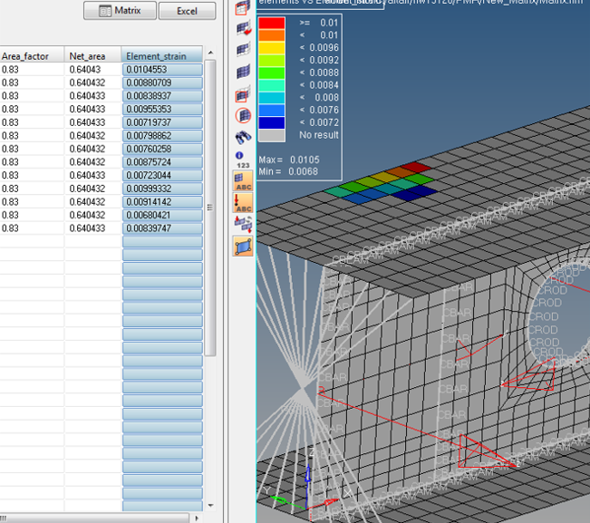
Task: Open the info 123 numbering icon
Action: [x=243, y=160]
